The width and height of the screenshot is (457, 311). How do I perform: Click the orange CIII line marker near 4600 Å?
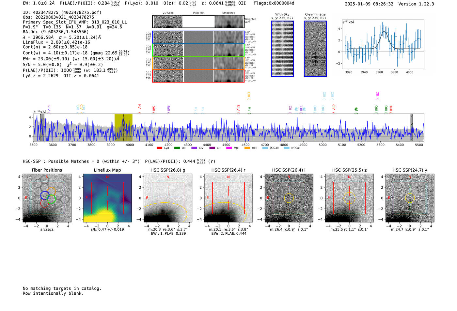click(249, 96)
